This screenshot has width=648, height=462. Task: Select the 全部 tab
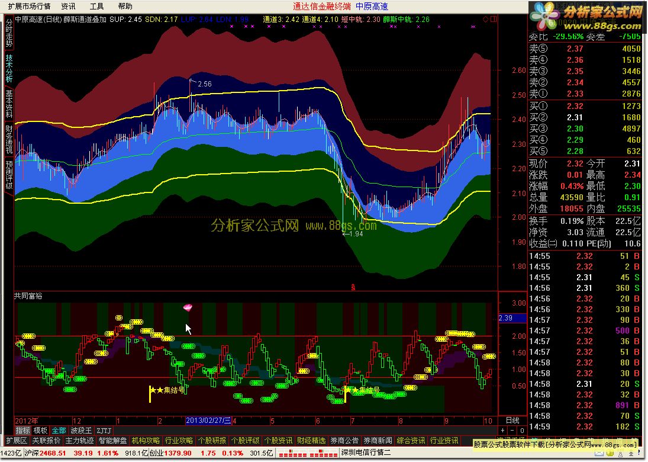coord(59,431)
